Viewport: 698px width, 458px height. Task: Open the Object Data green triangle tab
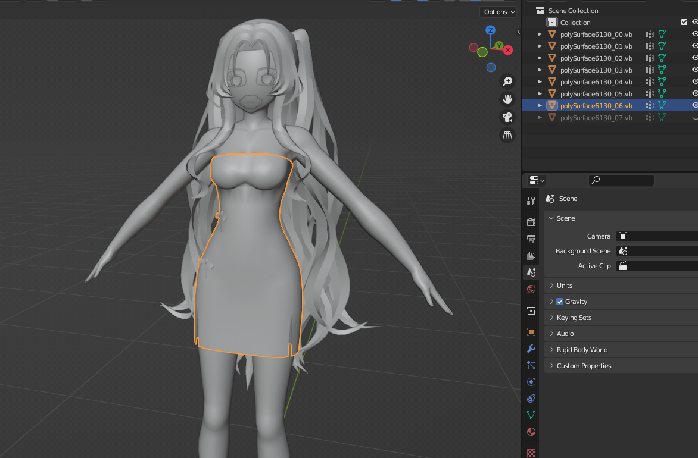(x=531, y=415)
